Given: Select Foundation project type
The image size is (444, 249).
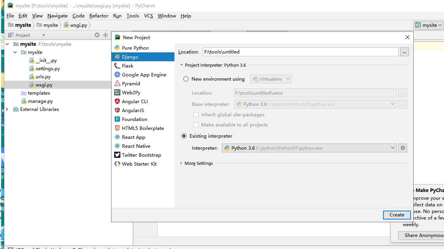Looking at the screenshot, I should click(x=143, y=119).
